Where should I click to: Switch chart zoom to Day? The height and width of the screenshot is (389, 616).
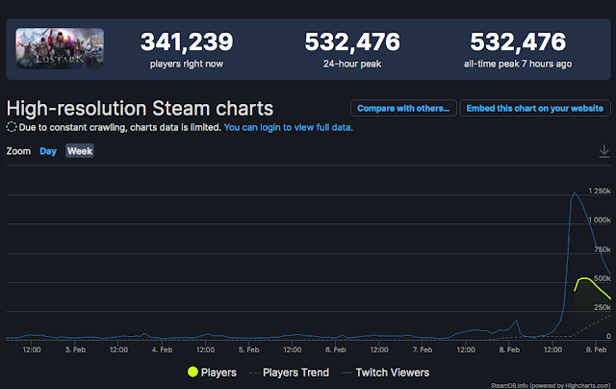pyautogui.click(x=48, y=151)
